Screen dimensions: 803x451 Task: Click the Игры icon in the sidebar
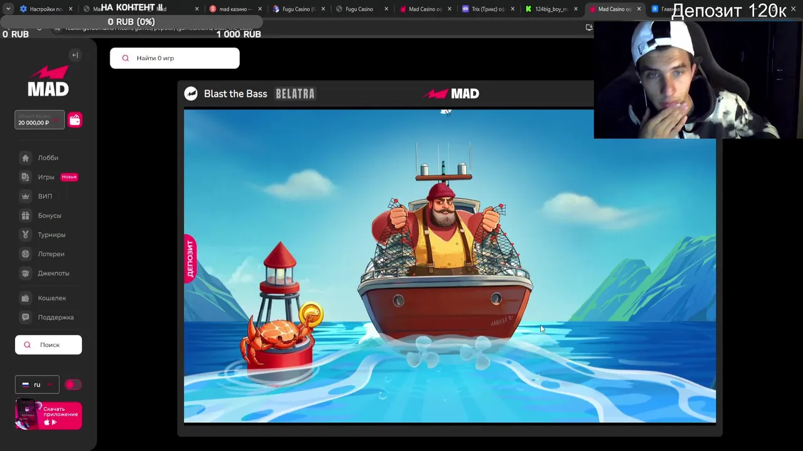pyautogui.click(x=25, y=177)
